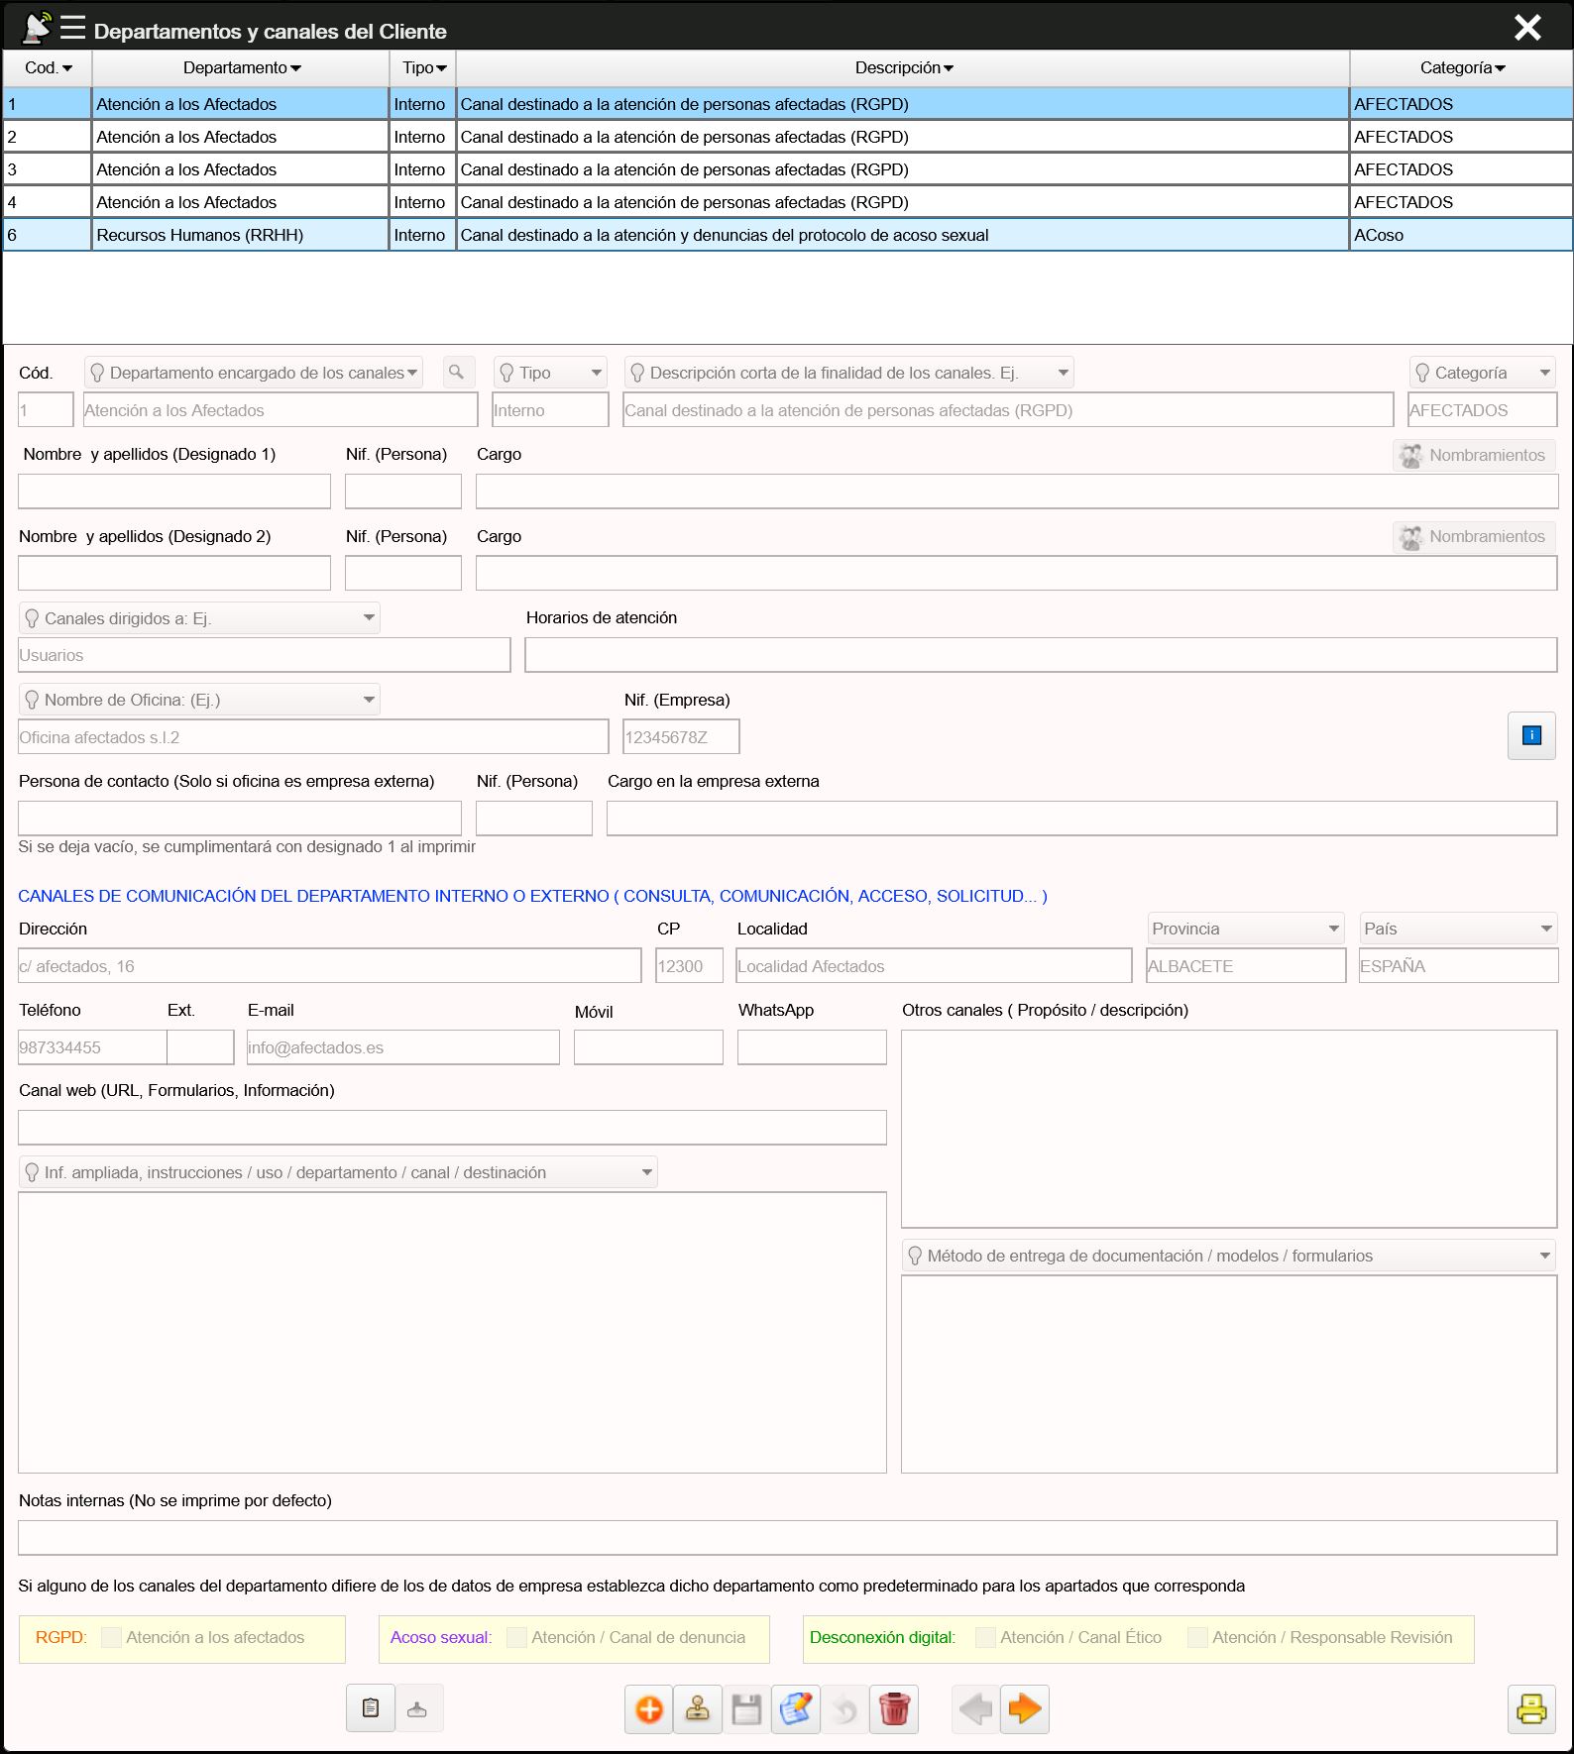1574x1754 pixels.
Task: Click Designado 1 name input field
Action: 174,492
